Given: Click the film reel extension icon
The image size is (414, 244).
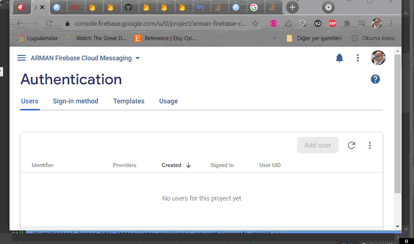Looking at the screenshot, I should (x=303, y=24).
